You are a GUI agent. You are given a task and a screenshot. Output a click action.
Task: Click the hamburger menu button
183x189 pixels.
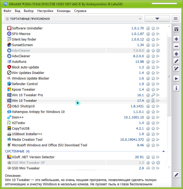tap(175, 19)
